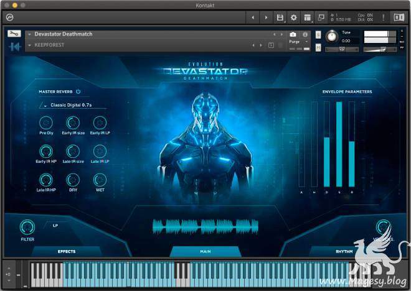411x291 pixels.
Task: Switch to the RHYTHM tab
Action: pos(344,251)
